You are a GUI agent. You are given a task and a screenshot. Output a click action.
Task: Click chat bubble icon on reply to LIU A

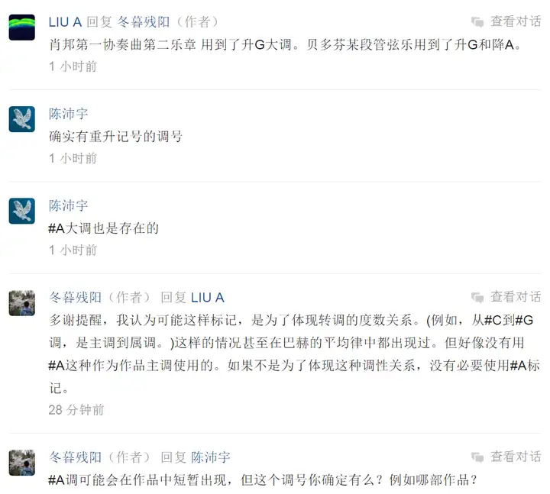(x=477, y=297)
